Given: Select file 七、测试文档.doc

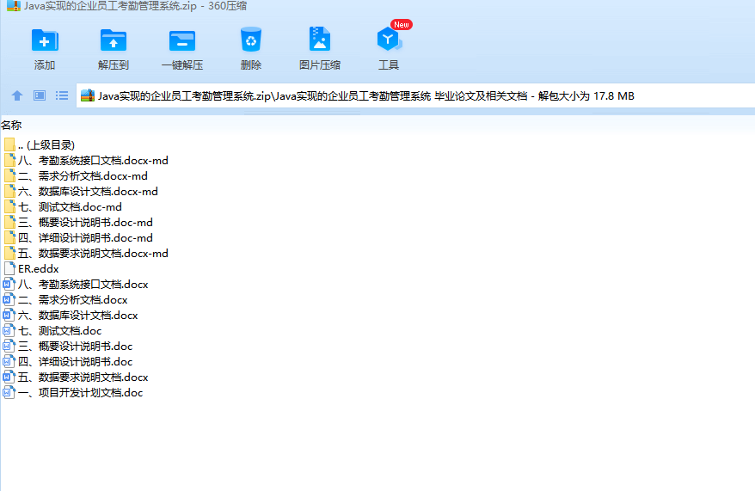Looking at the screenshot, I should tap(53, 330).
